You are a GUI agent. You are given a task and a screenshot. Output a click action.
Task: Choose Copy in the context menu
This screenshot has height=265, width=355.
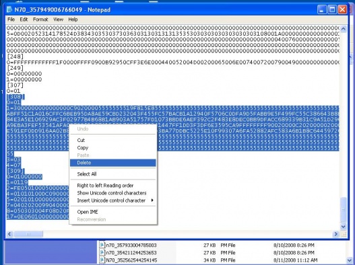(x=112, y=148)
